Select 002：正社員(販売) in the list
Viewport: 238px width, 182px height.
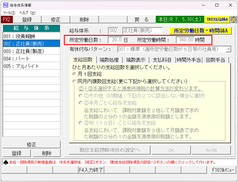click(32, 44)
